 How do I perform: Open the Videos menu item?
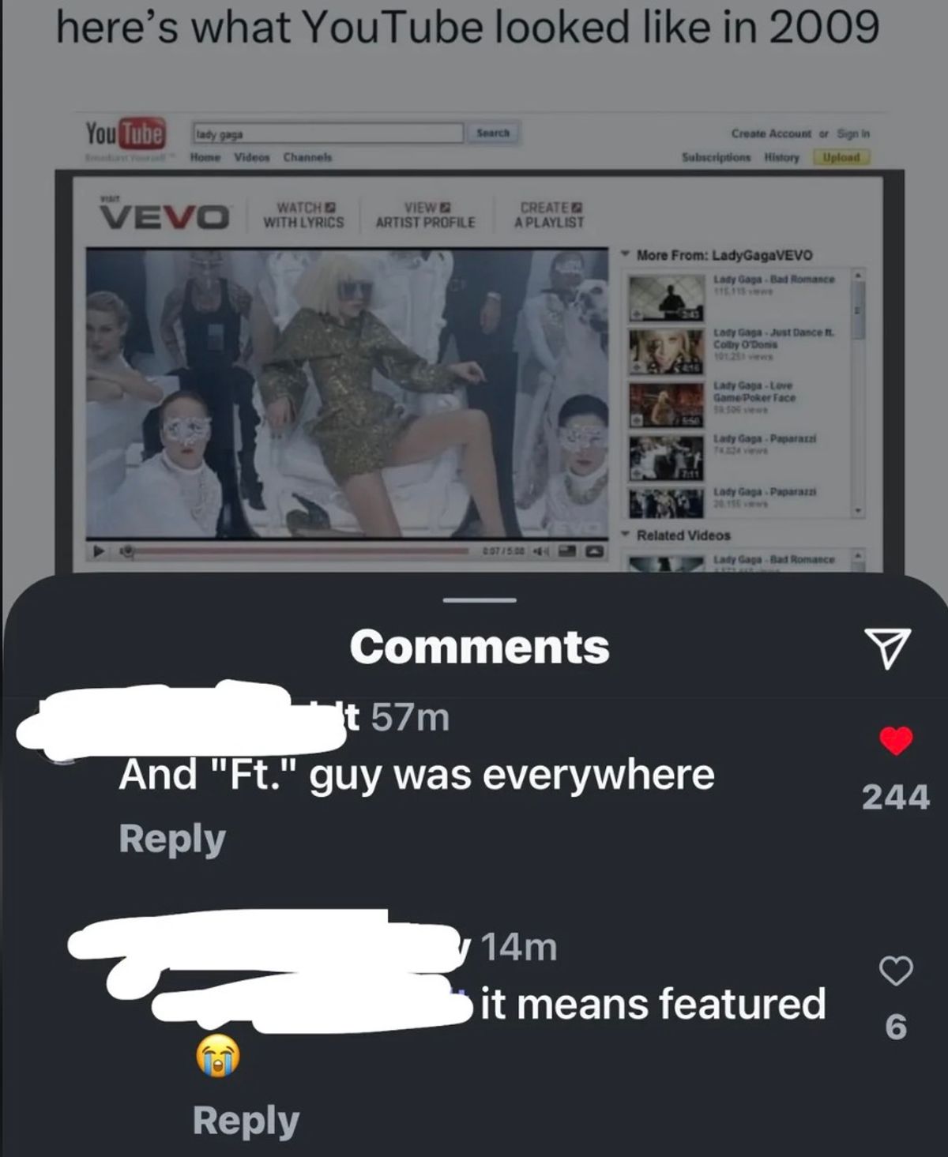[251, 157]
